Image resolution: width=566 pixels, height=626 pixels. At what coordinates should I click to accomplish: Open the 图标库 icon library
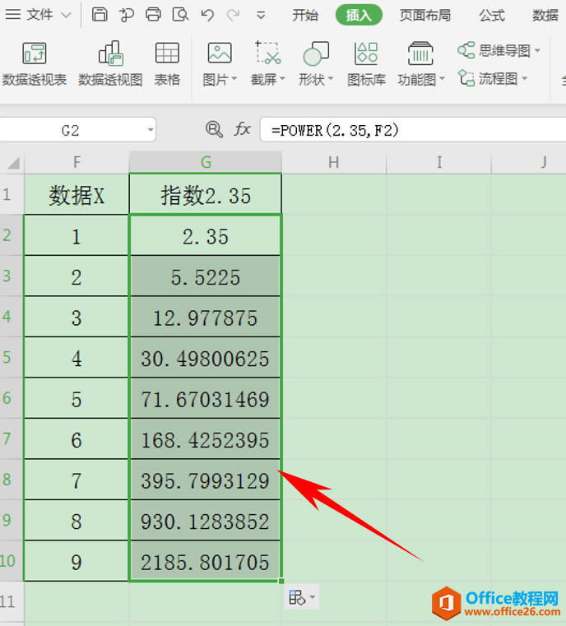(x=366, y=64)
